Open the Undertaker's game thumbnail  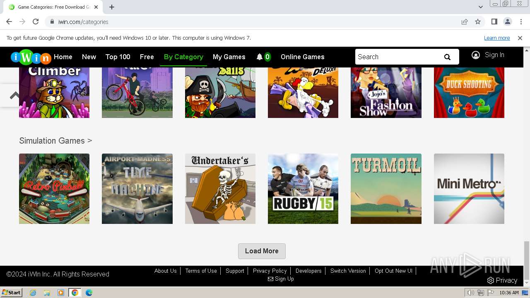point(220,189)
